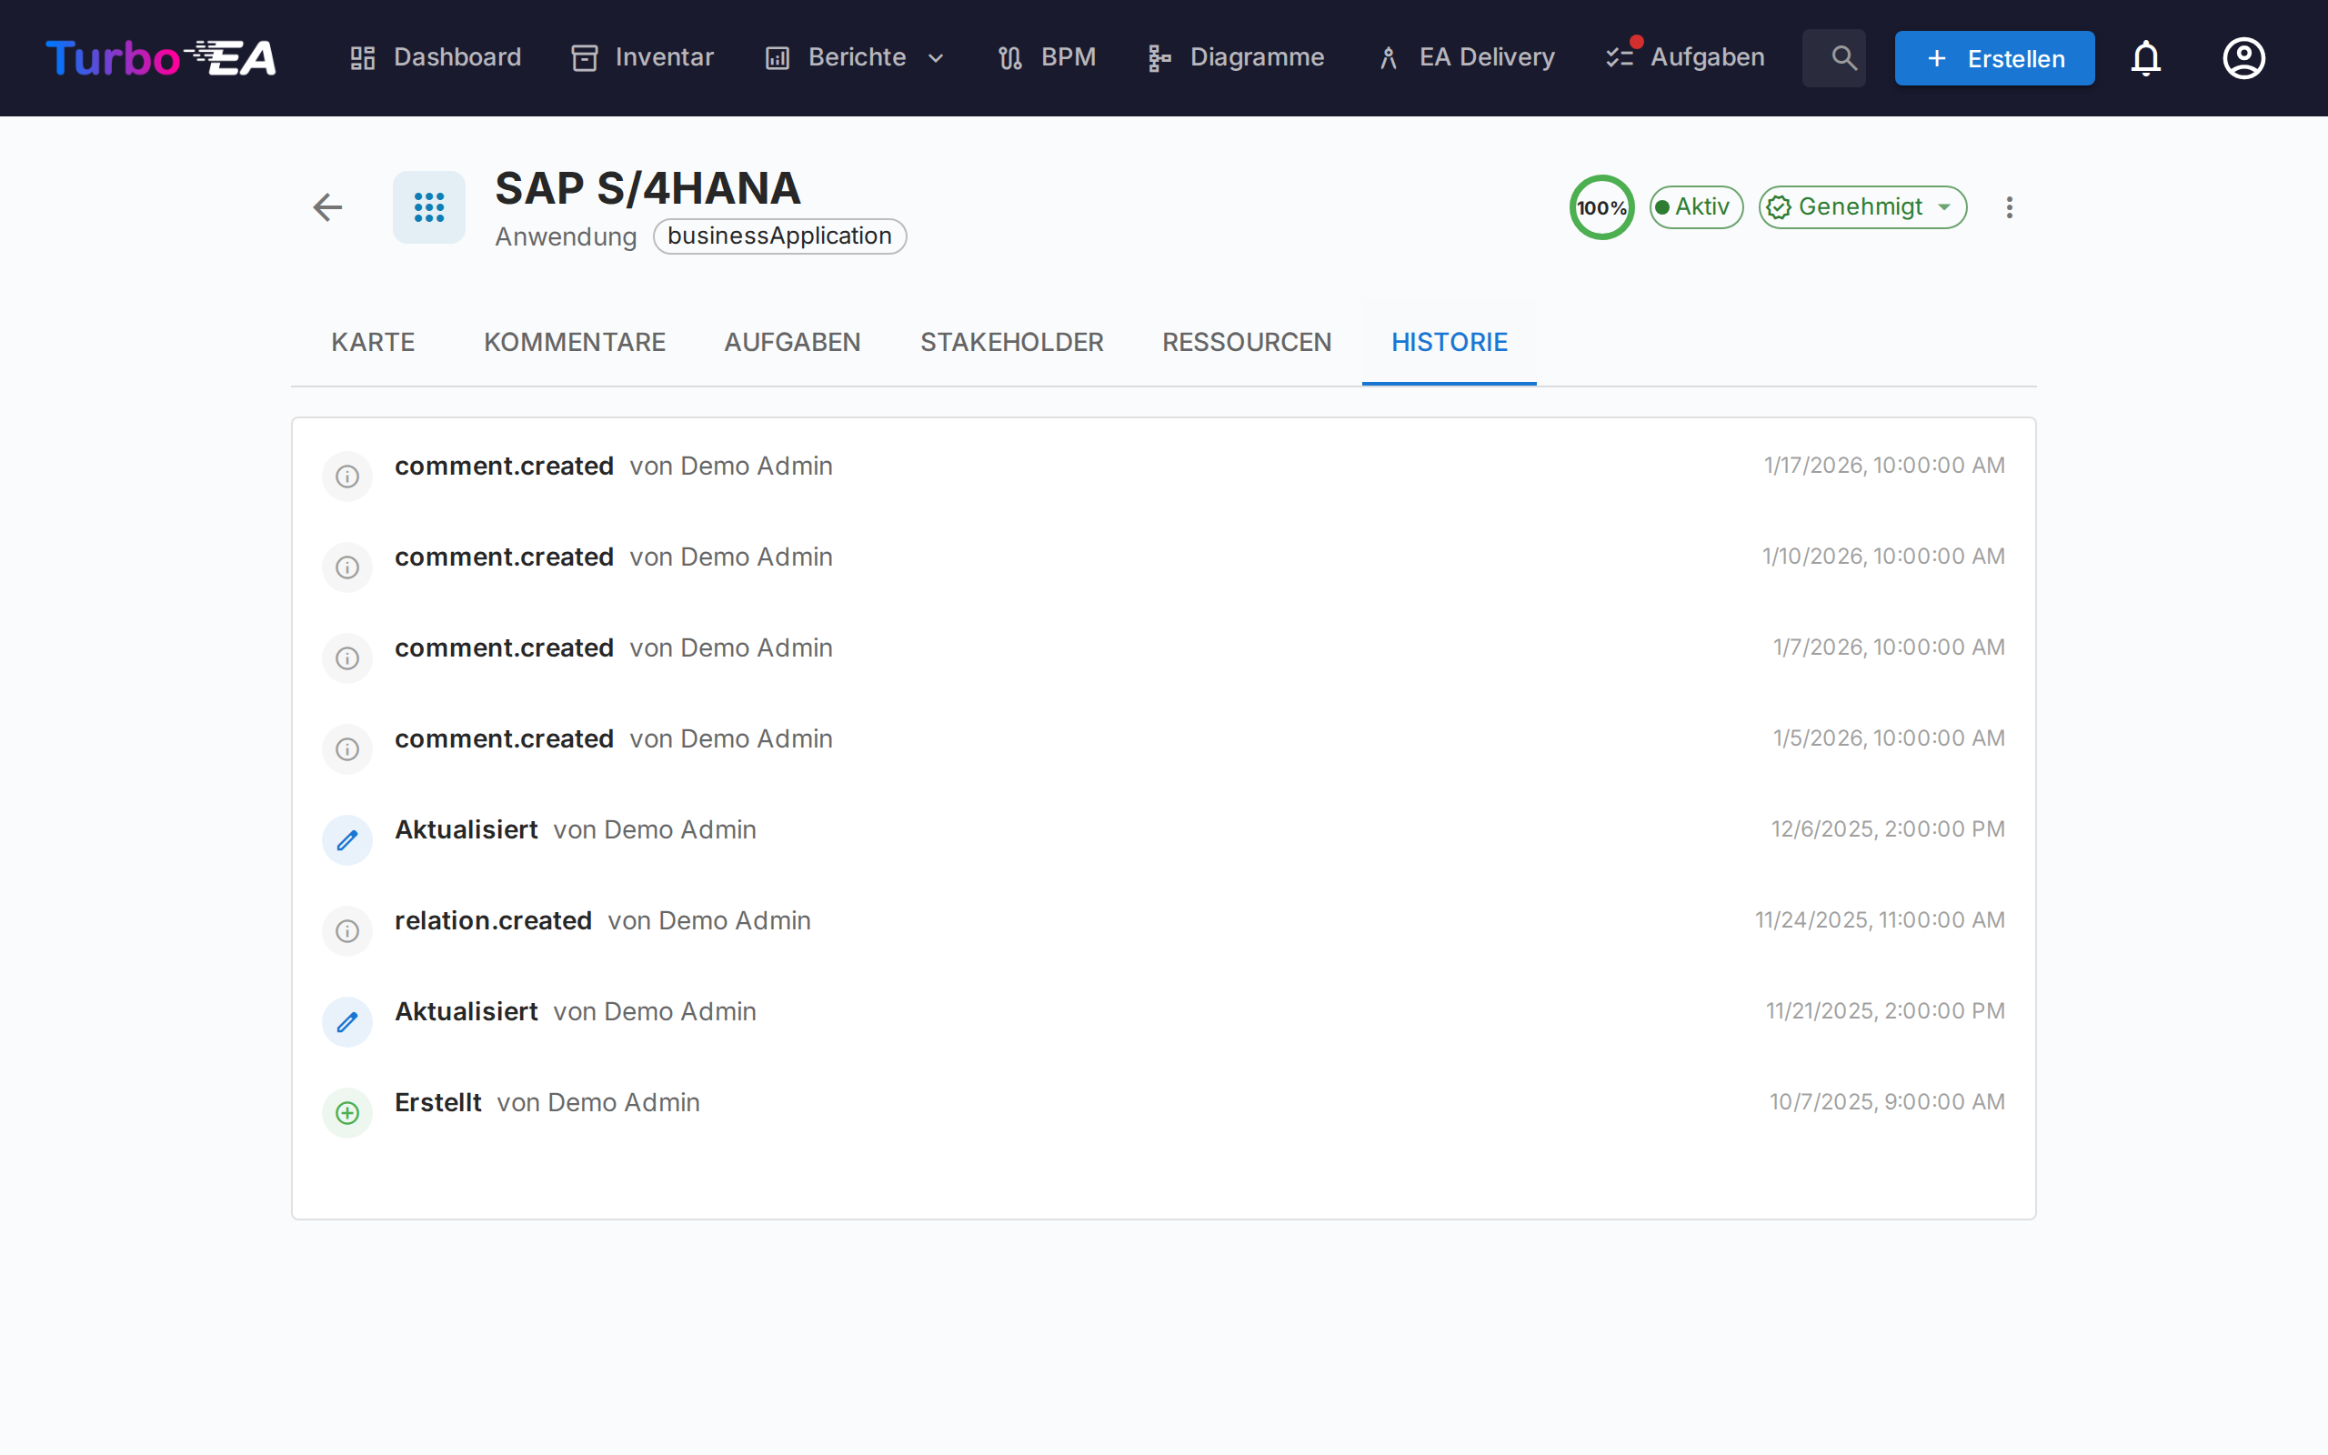Open the notifications bell
This screenshot has width=2328, height=1455.
pyautogui.click(x=2145, y=59)
